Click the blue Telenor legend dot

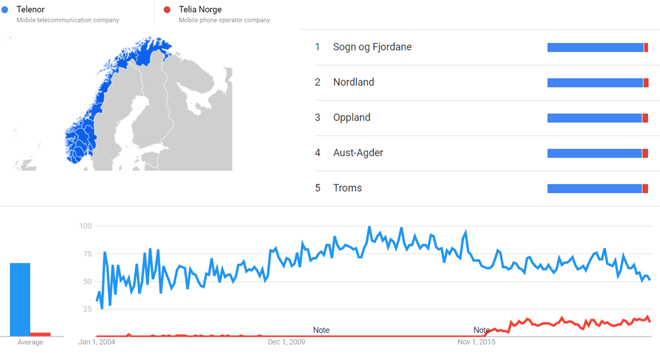click(5, 10)
